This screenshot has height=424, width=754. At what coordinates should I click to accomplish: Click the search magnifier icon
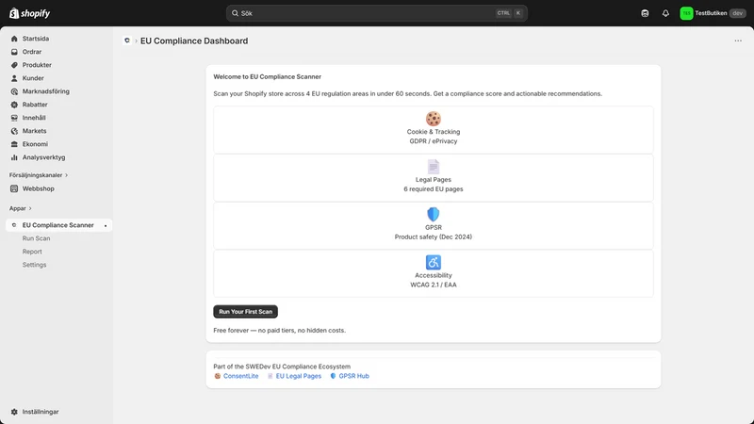(235, 13)
